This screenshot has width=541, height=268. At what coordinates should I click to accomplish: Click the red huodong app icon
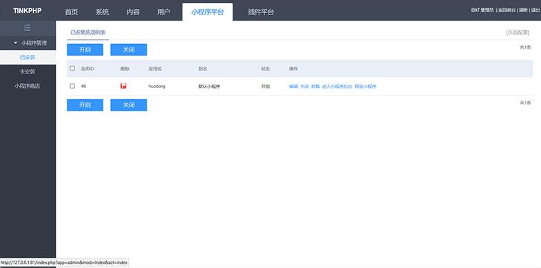point(123,86)
